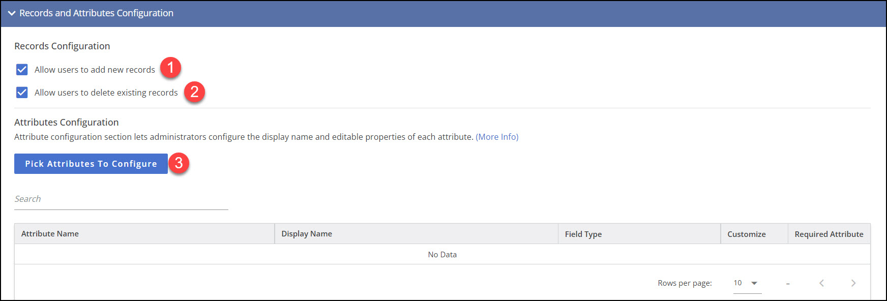The height and width of the screenshot is (301, 887).
Task: Open the More Info link
Action: pyautogui.click(x=497, y=136)
